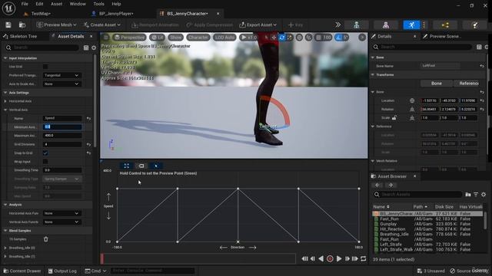The height and width of the screenshot is (276, 492).
Task: Click the LOD Auto button
Action: (x=224, y=38)
